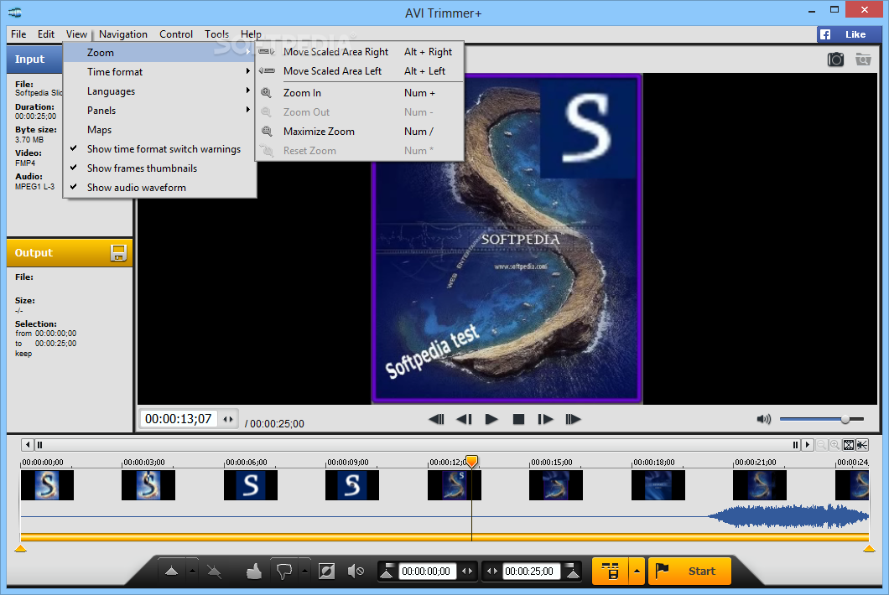Open the File menu
The width and height of the screenshot is (889, 595).
18,34
